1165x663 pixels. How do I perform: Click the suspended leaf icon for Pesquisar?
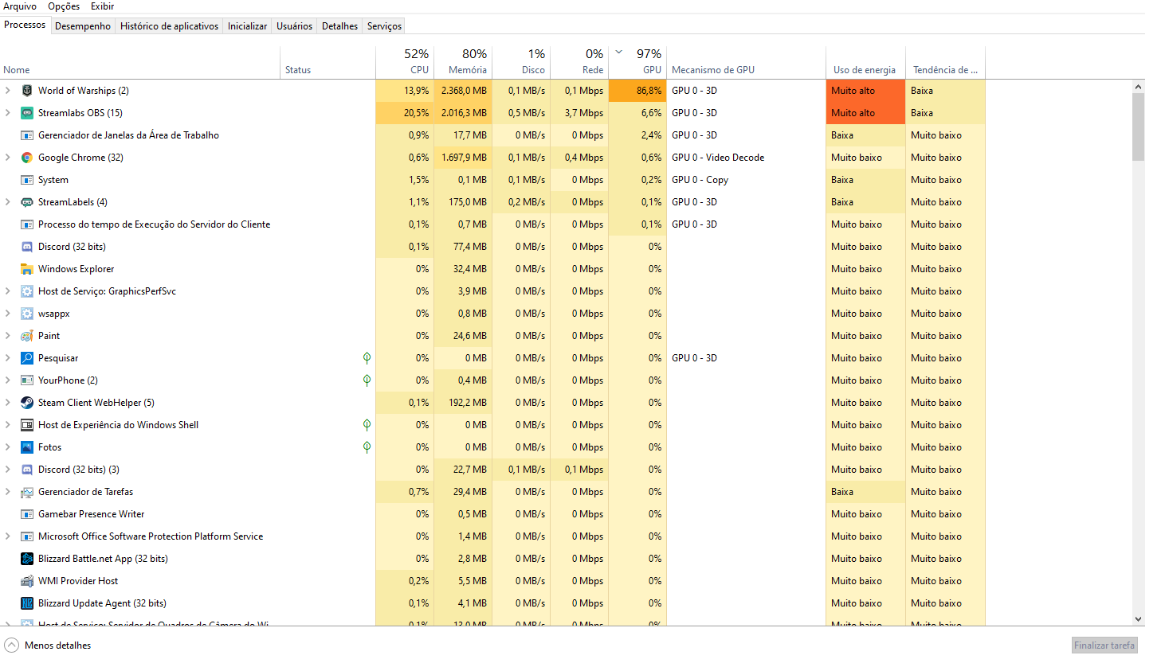[367, 358]
